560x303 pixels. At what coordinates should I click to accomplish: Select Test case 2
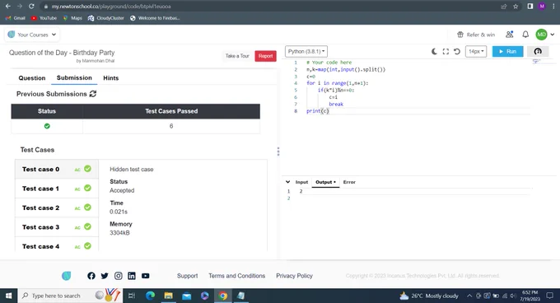point(57,207)
